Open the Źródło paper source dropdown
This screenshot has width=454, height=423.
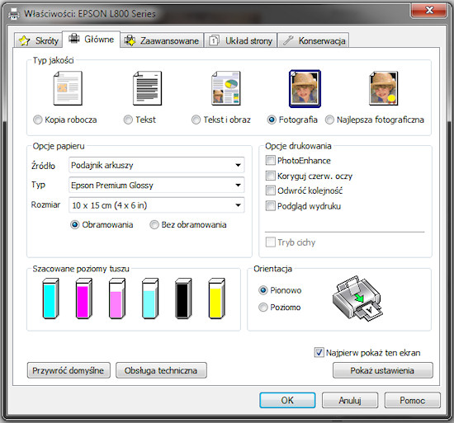(x=157, y=165)
